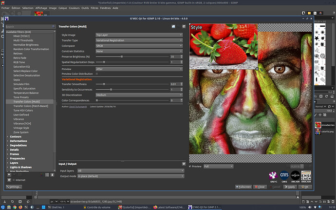The width and height of the screenshot is (336, 210).
Task: Toggle the Preview checkbox under the image
Action: (x=190, y=167)
